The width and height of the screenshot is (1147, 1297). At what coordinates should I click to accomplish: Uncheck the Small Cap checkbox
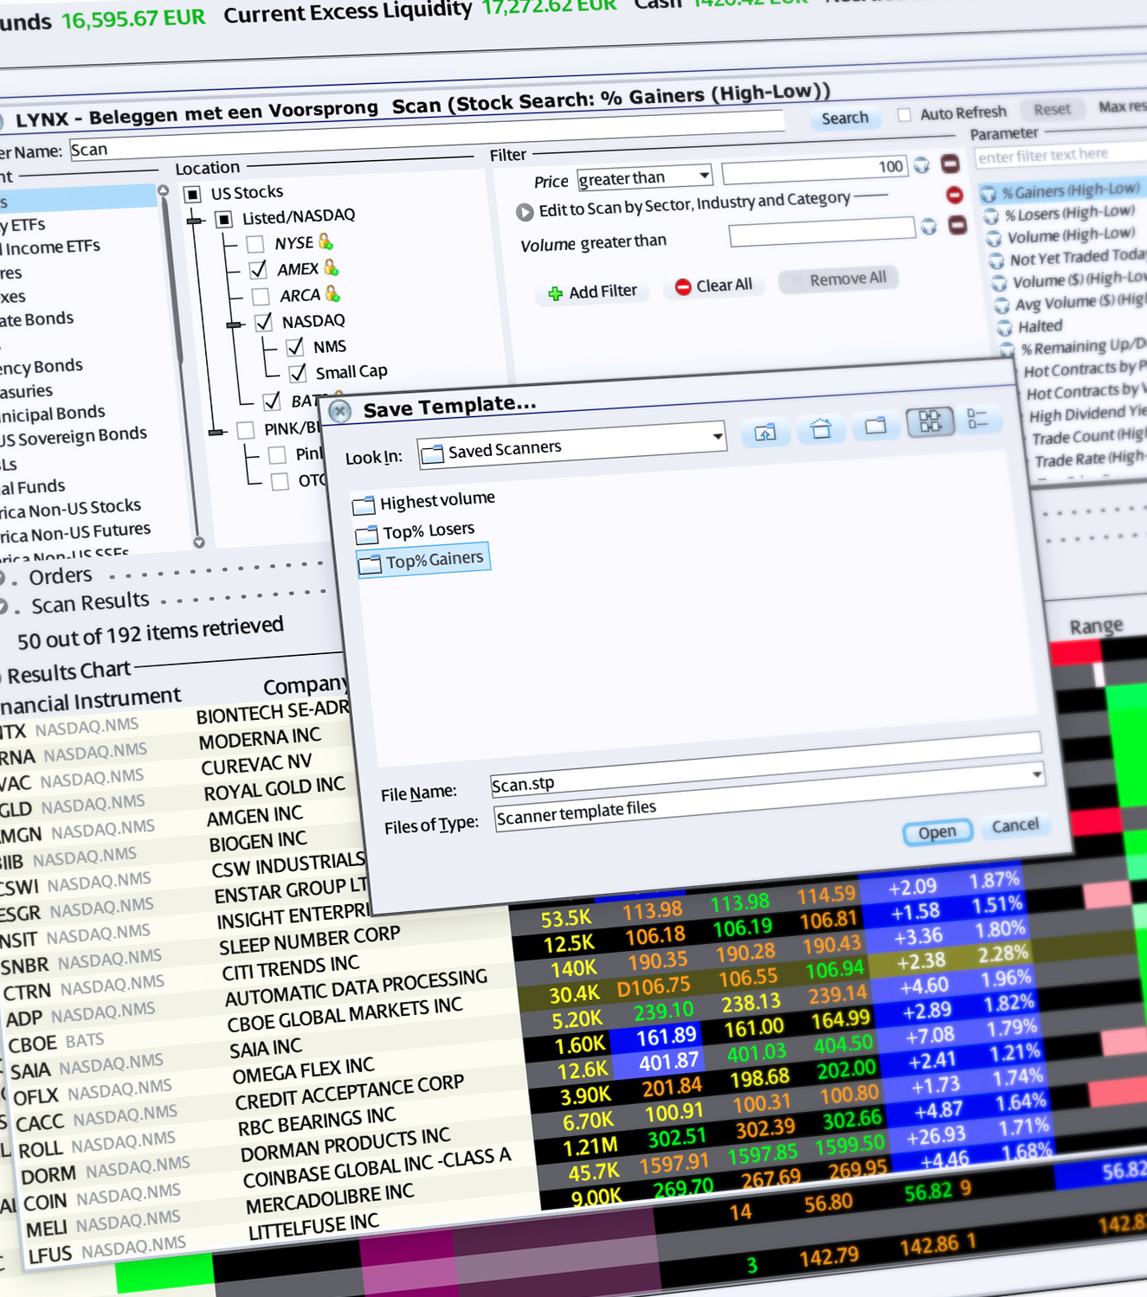[x=298, y=373]
